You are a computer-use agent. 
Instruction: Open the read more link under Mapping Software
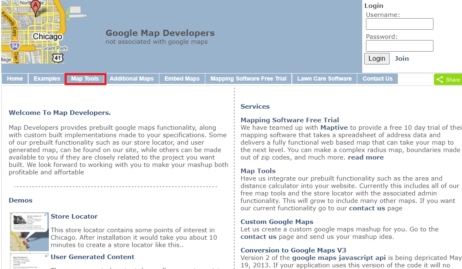(x=366, y=157)
